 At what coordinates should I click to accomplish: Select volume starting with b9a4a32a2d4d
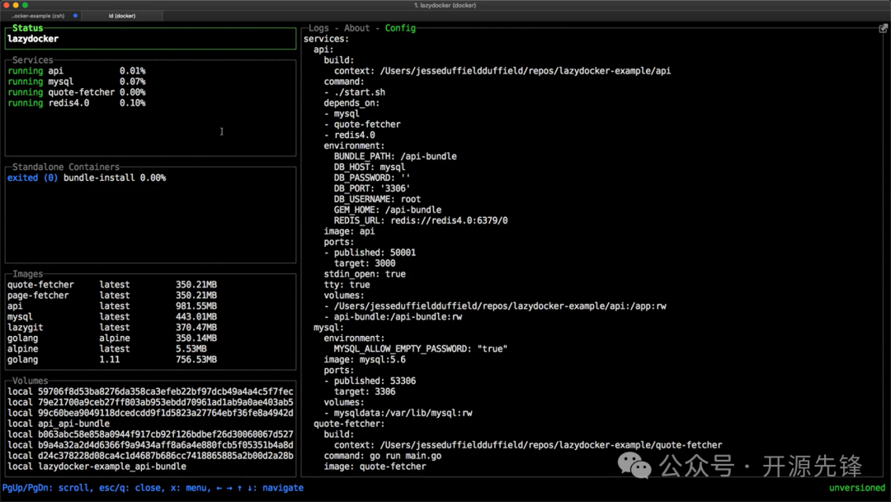(x=151, y=445)
